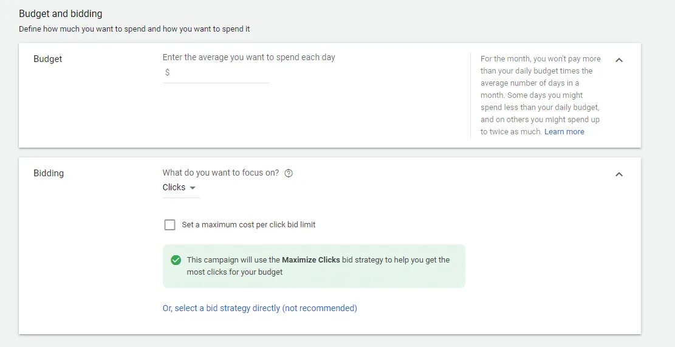
Task: Open the "Learn more" link about daily budget
Action: (564, 132)
